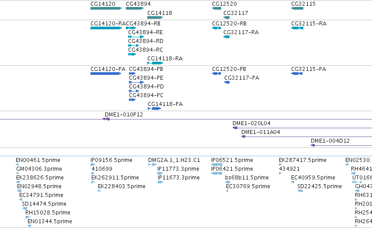The height and width of the screenshot is (228, 372).
Task: Select transcript CG43894-RD
Action: (x=134, y=46)
